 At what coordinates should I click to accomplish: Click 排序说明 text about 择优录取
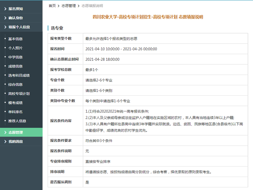(149, 172)
